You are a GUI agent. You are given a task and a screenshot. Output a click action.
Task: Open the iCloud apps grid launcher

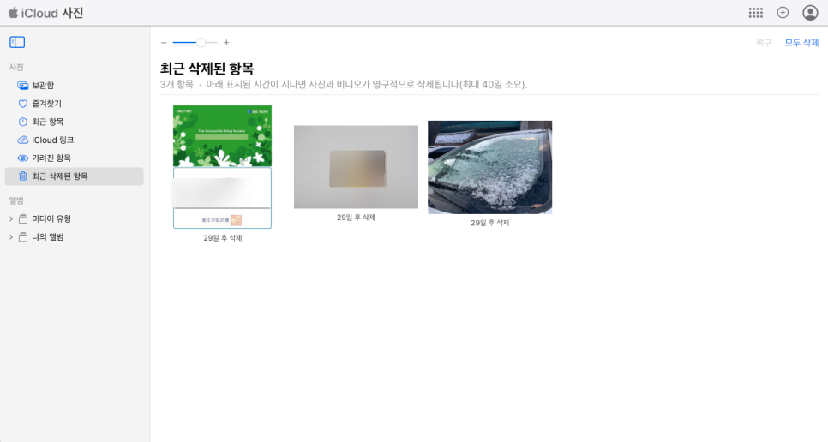pyautogui.click(x=756, y=13)
